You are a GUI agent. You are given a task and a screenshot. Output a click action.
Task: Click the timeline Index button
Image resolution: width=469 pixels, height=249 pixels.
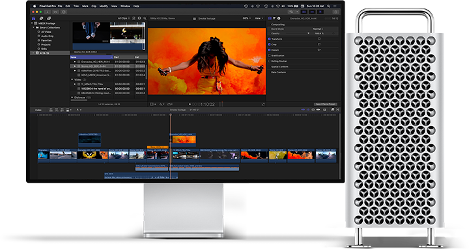click(x=38, y=110)
